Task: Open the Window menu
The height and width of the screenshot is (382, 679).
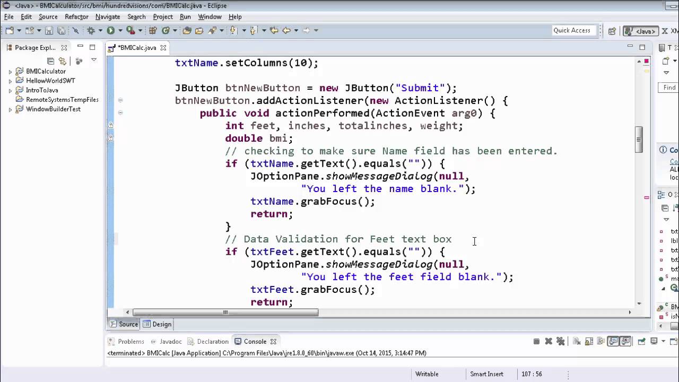Action: click(x=210, y=17)
